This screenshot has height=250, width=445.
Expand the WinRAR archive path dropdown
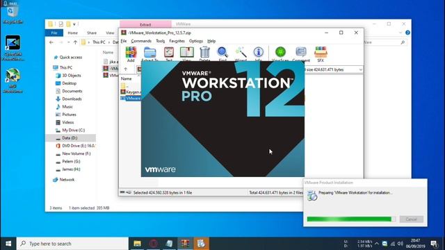click(x=360, y=69)
